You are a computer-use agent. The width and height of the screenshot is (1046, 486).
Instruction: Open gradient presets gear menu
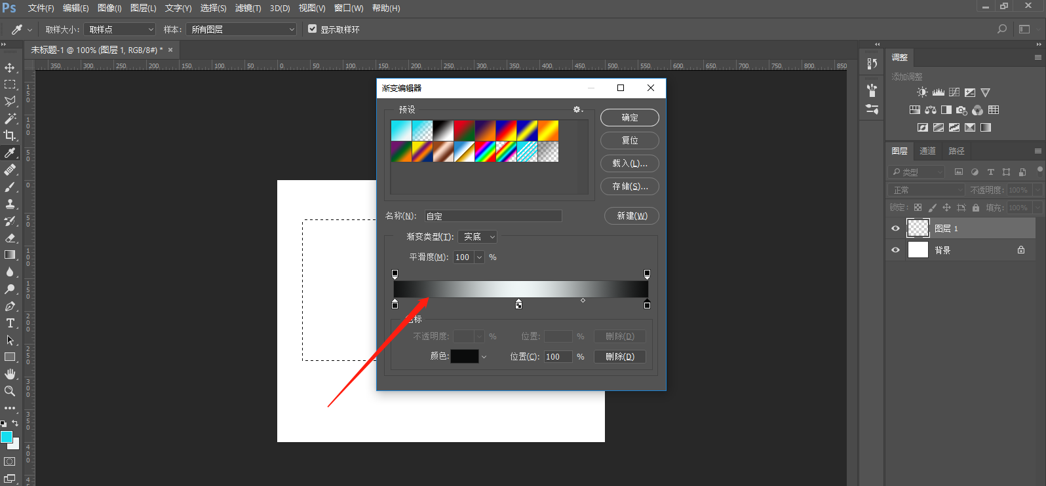click(577, 109)
